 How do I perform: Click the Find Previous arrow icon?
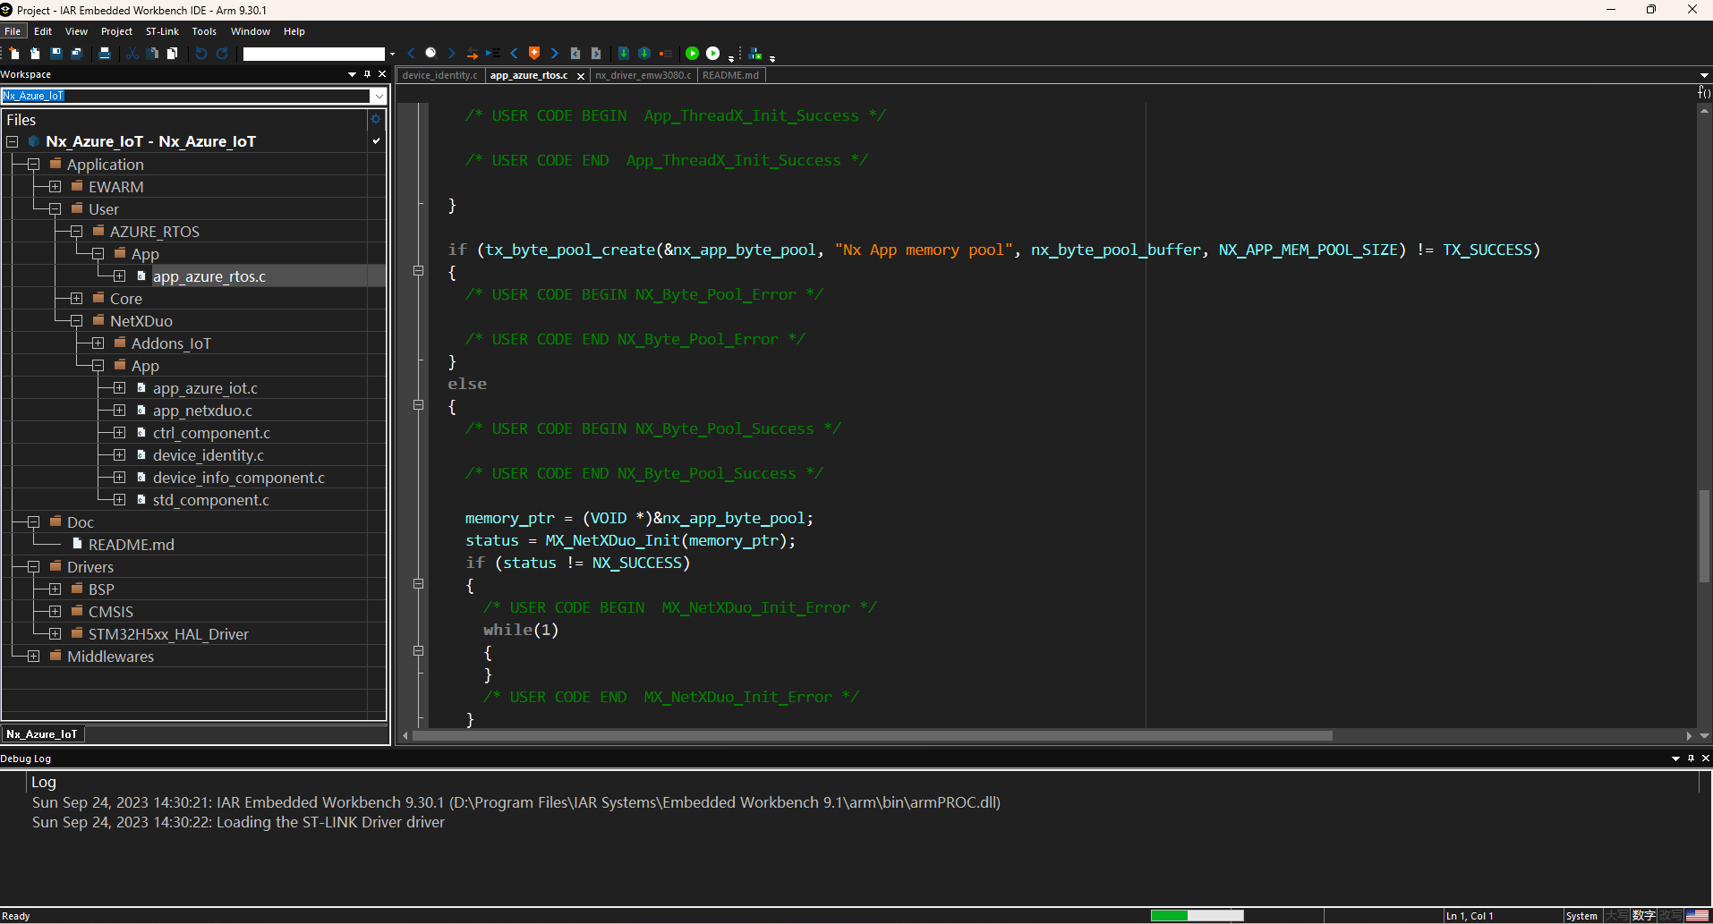click(x=411, y=54)
